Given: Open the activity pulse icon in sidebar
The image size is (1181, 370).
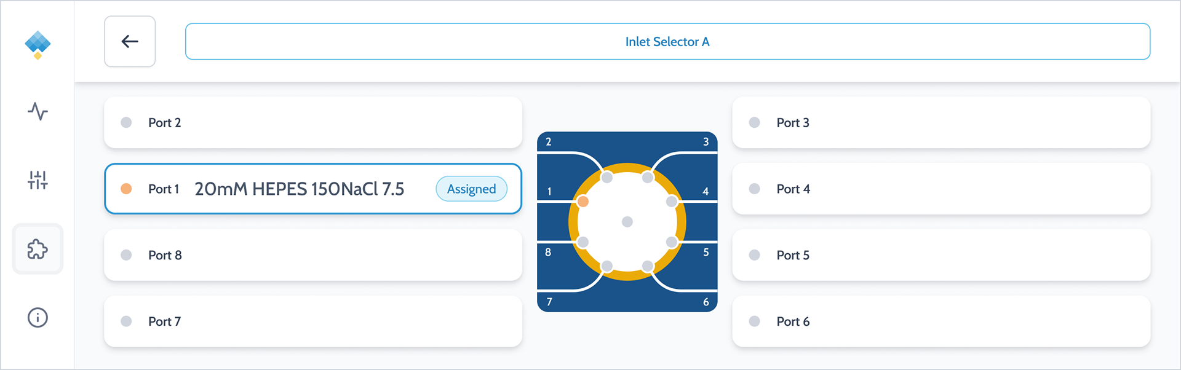Looking at the screenshot, I should coord(38,111).
